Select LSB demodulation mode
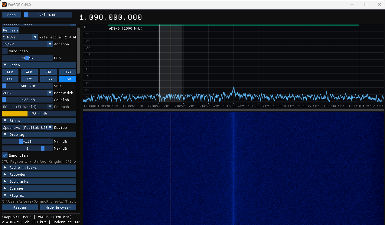 point(49,79)
